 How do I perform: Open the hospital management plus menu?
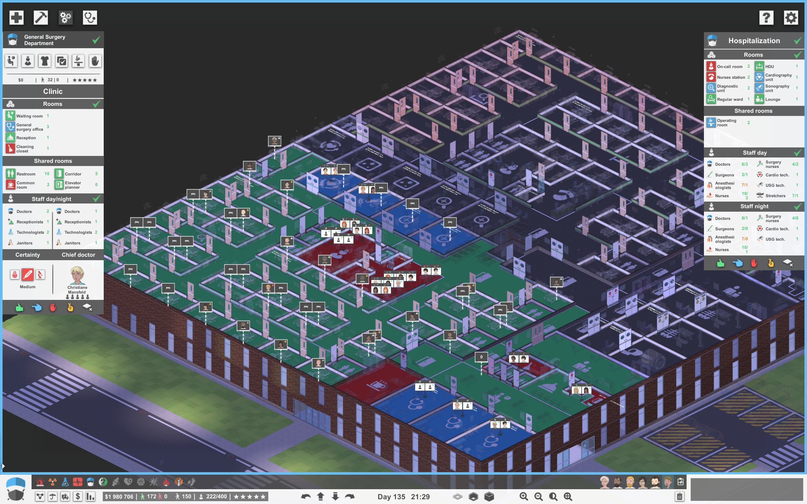pos(16,17)
